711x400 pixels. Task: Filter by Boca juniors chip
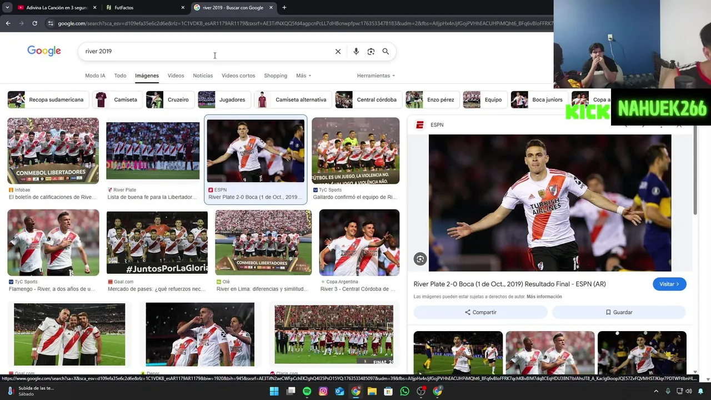[539, 100]
